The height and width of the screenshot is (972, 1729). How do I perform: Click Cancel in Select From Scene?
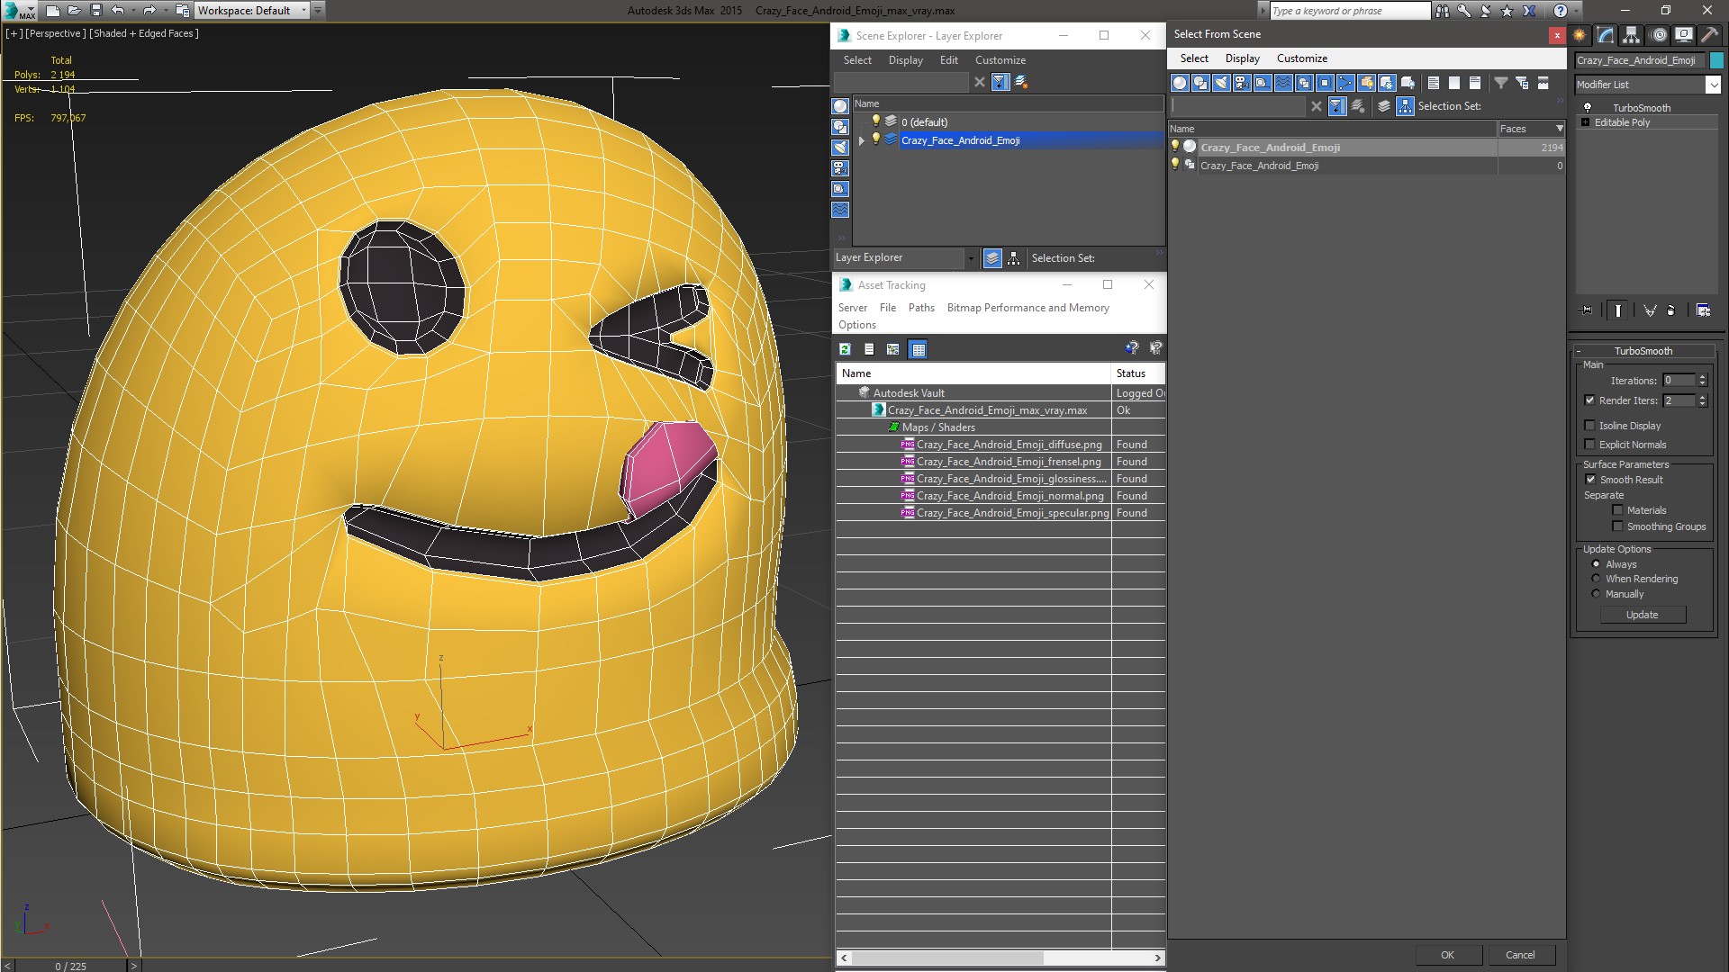1520,955
